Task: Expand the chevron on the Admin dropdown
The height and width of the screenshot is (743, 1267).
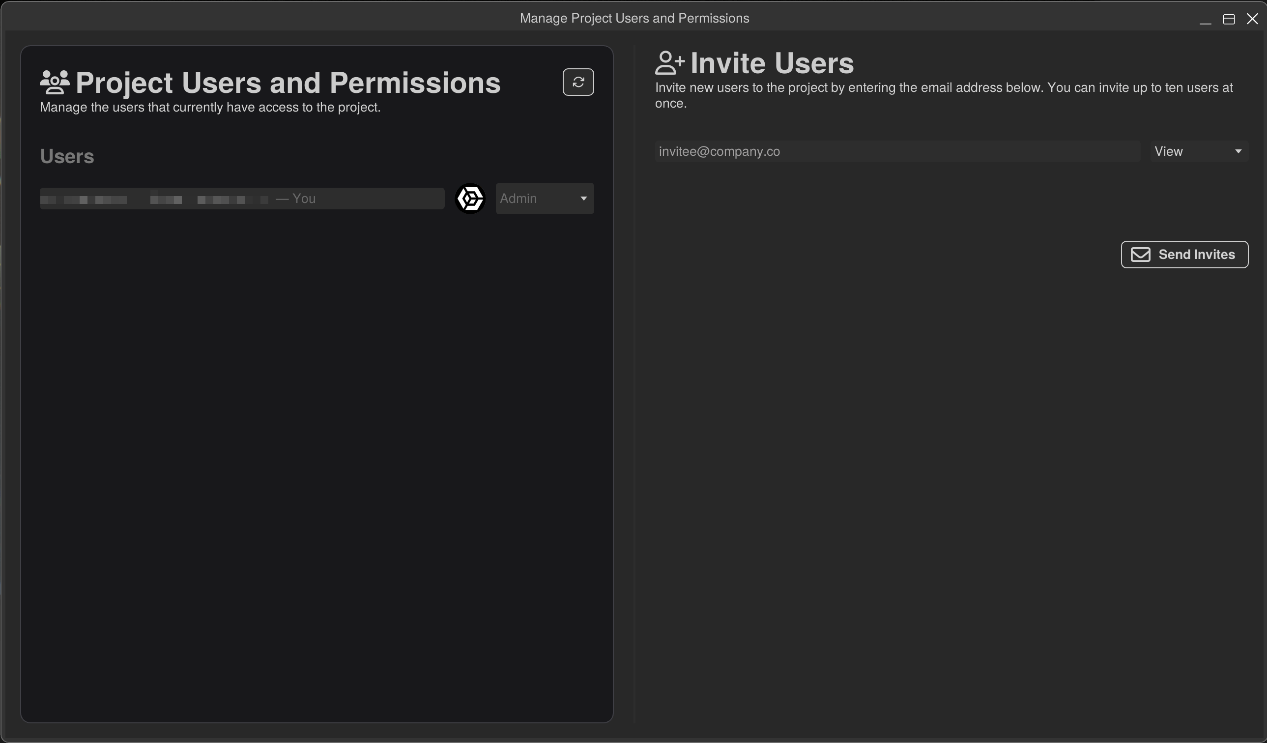Action: click(x=583, y=199)
